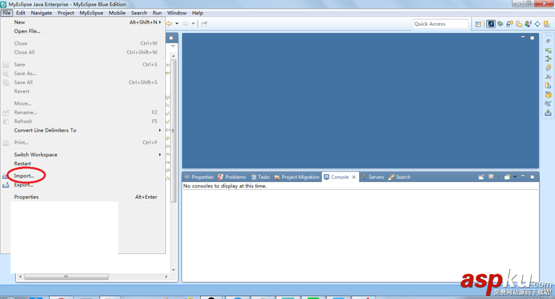Select the MyEclipse Java Enterprise perspective icon
This screenshot has height=299, width=555.
491,24
